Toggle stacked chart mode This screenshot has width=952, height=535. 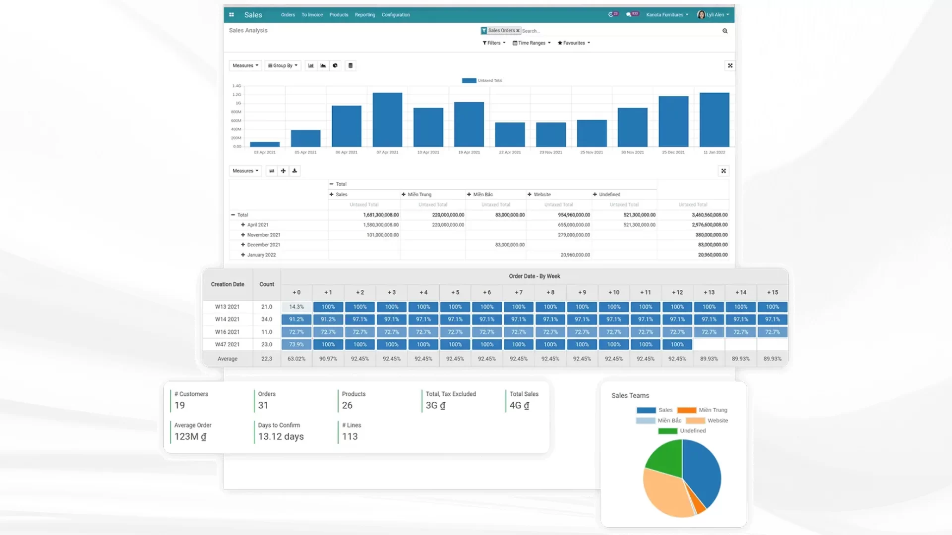coord(351,65)
